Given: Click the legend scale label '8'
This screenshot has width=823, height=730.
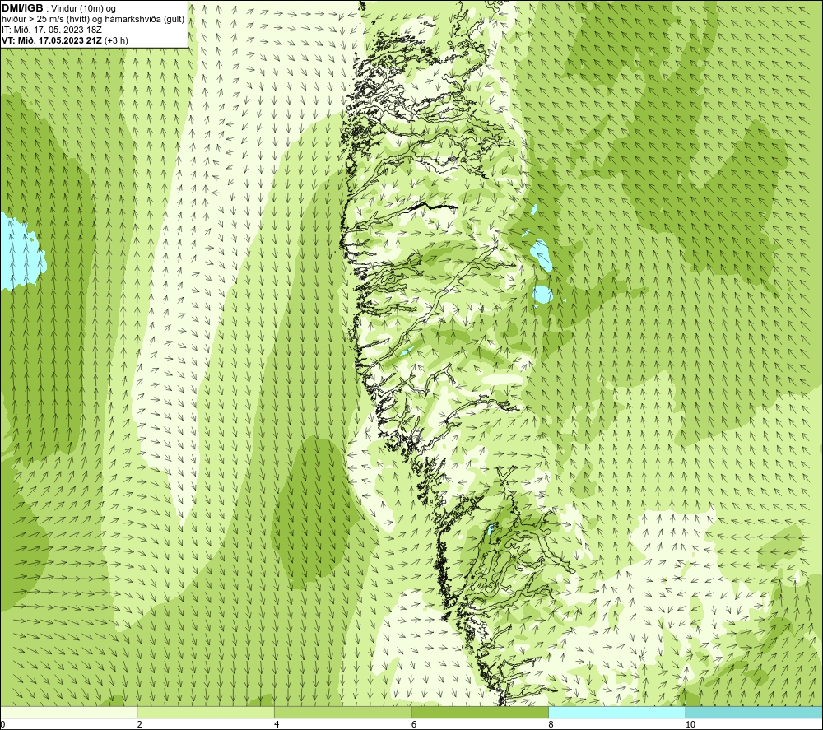Looking at the screenshot, I should (551, 725).
